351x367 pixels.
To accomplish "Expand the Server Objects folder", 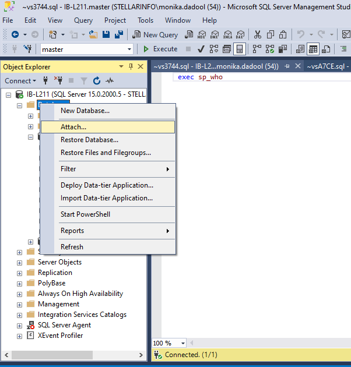I will [19, 262].
